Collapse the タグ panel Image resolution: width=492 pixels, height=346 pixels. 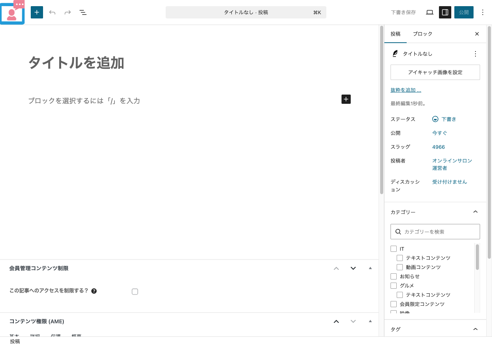point(475,329)
